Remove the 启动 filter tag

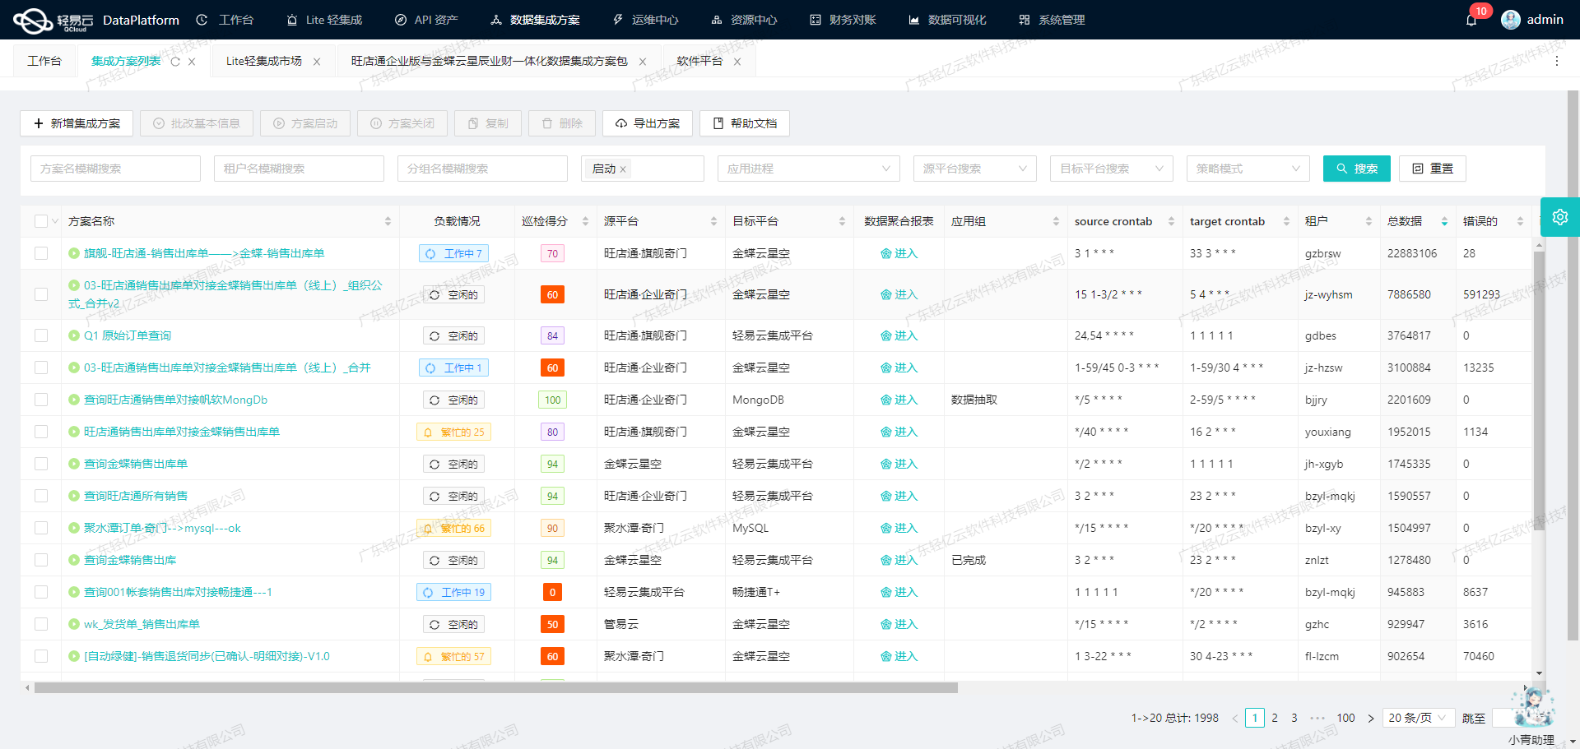pos(624,169)
